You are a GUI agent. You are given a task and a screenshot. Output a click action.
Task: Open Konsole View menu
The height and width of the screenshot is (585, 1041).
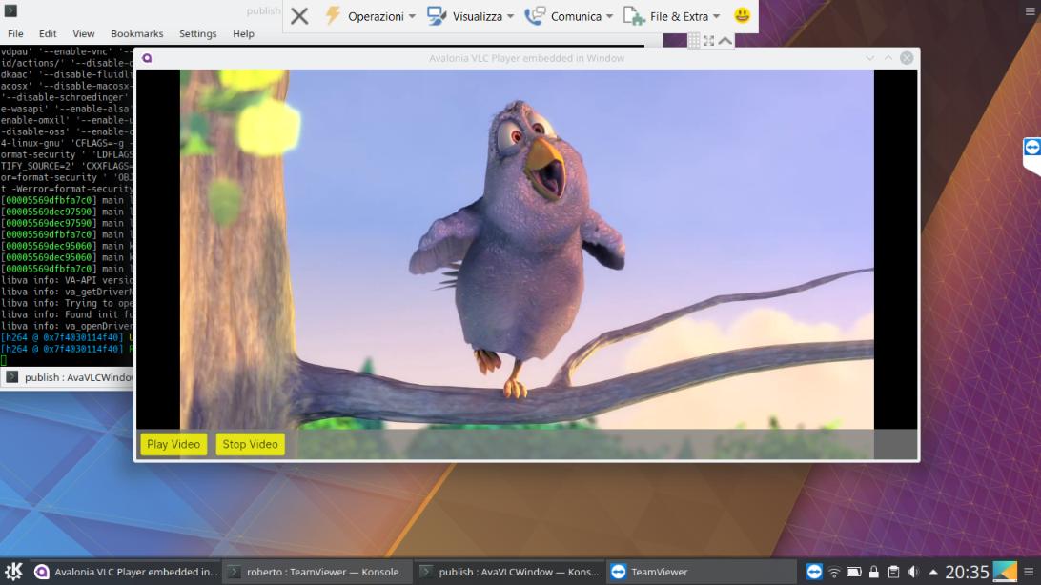(x=84, y=33)
